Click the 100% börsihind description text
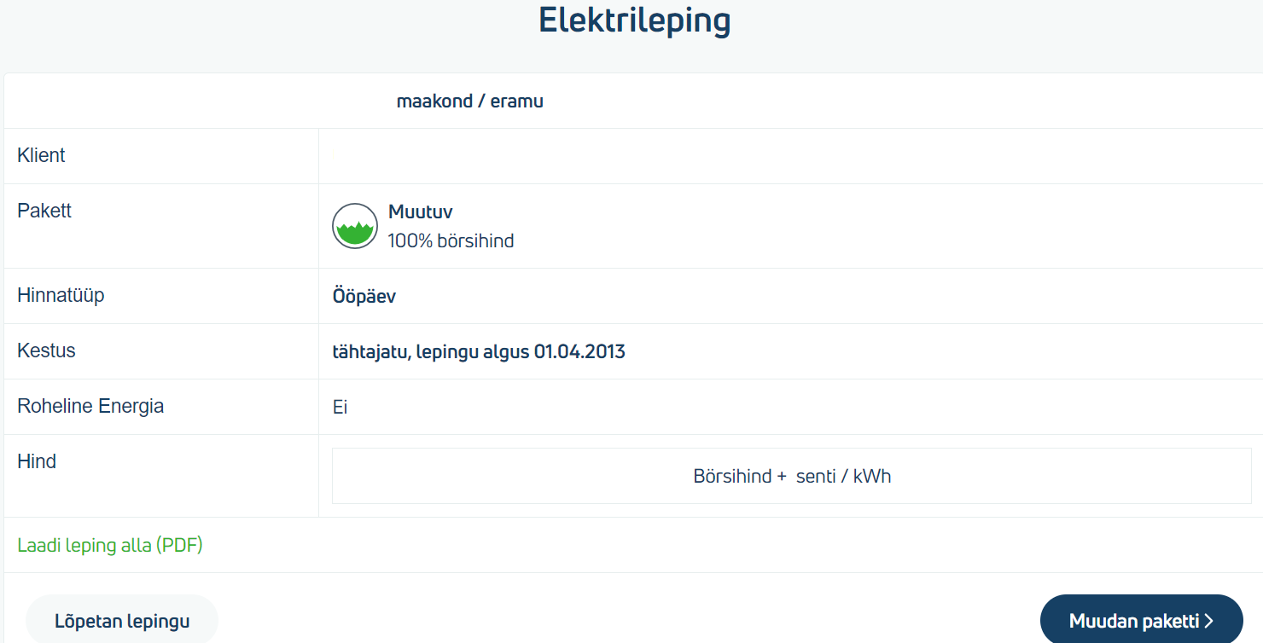 coord(451,240)
